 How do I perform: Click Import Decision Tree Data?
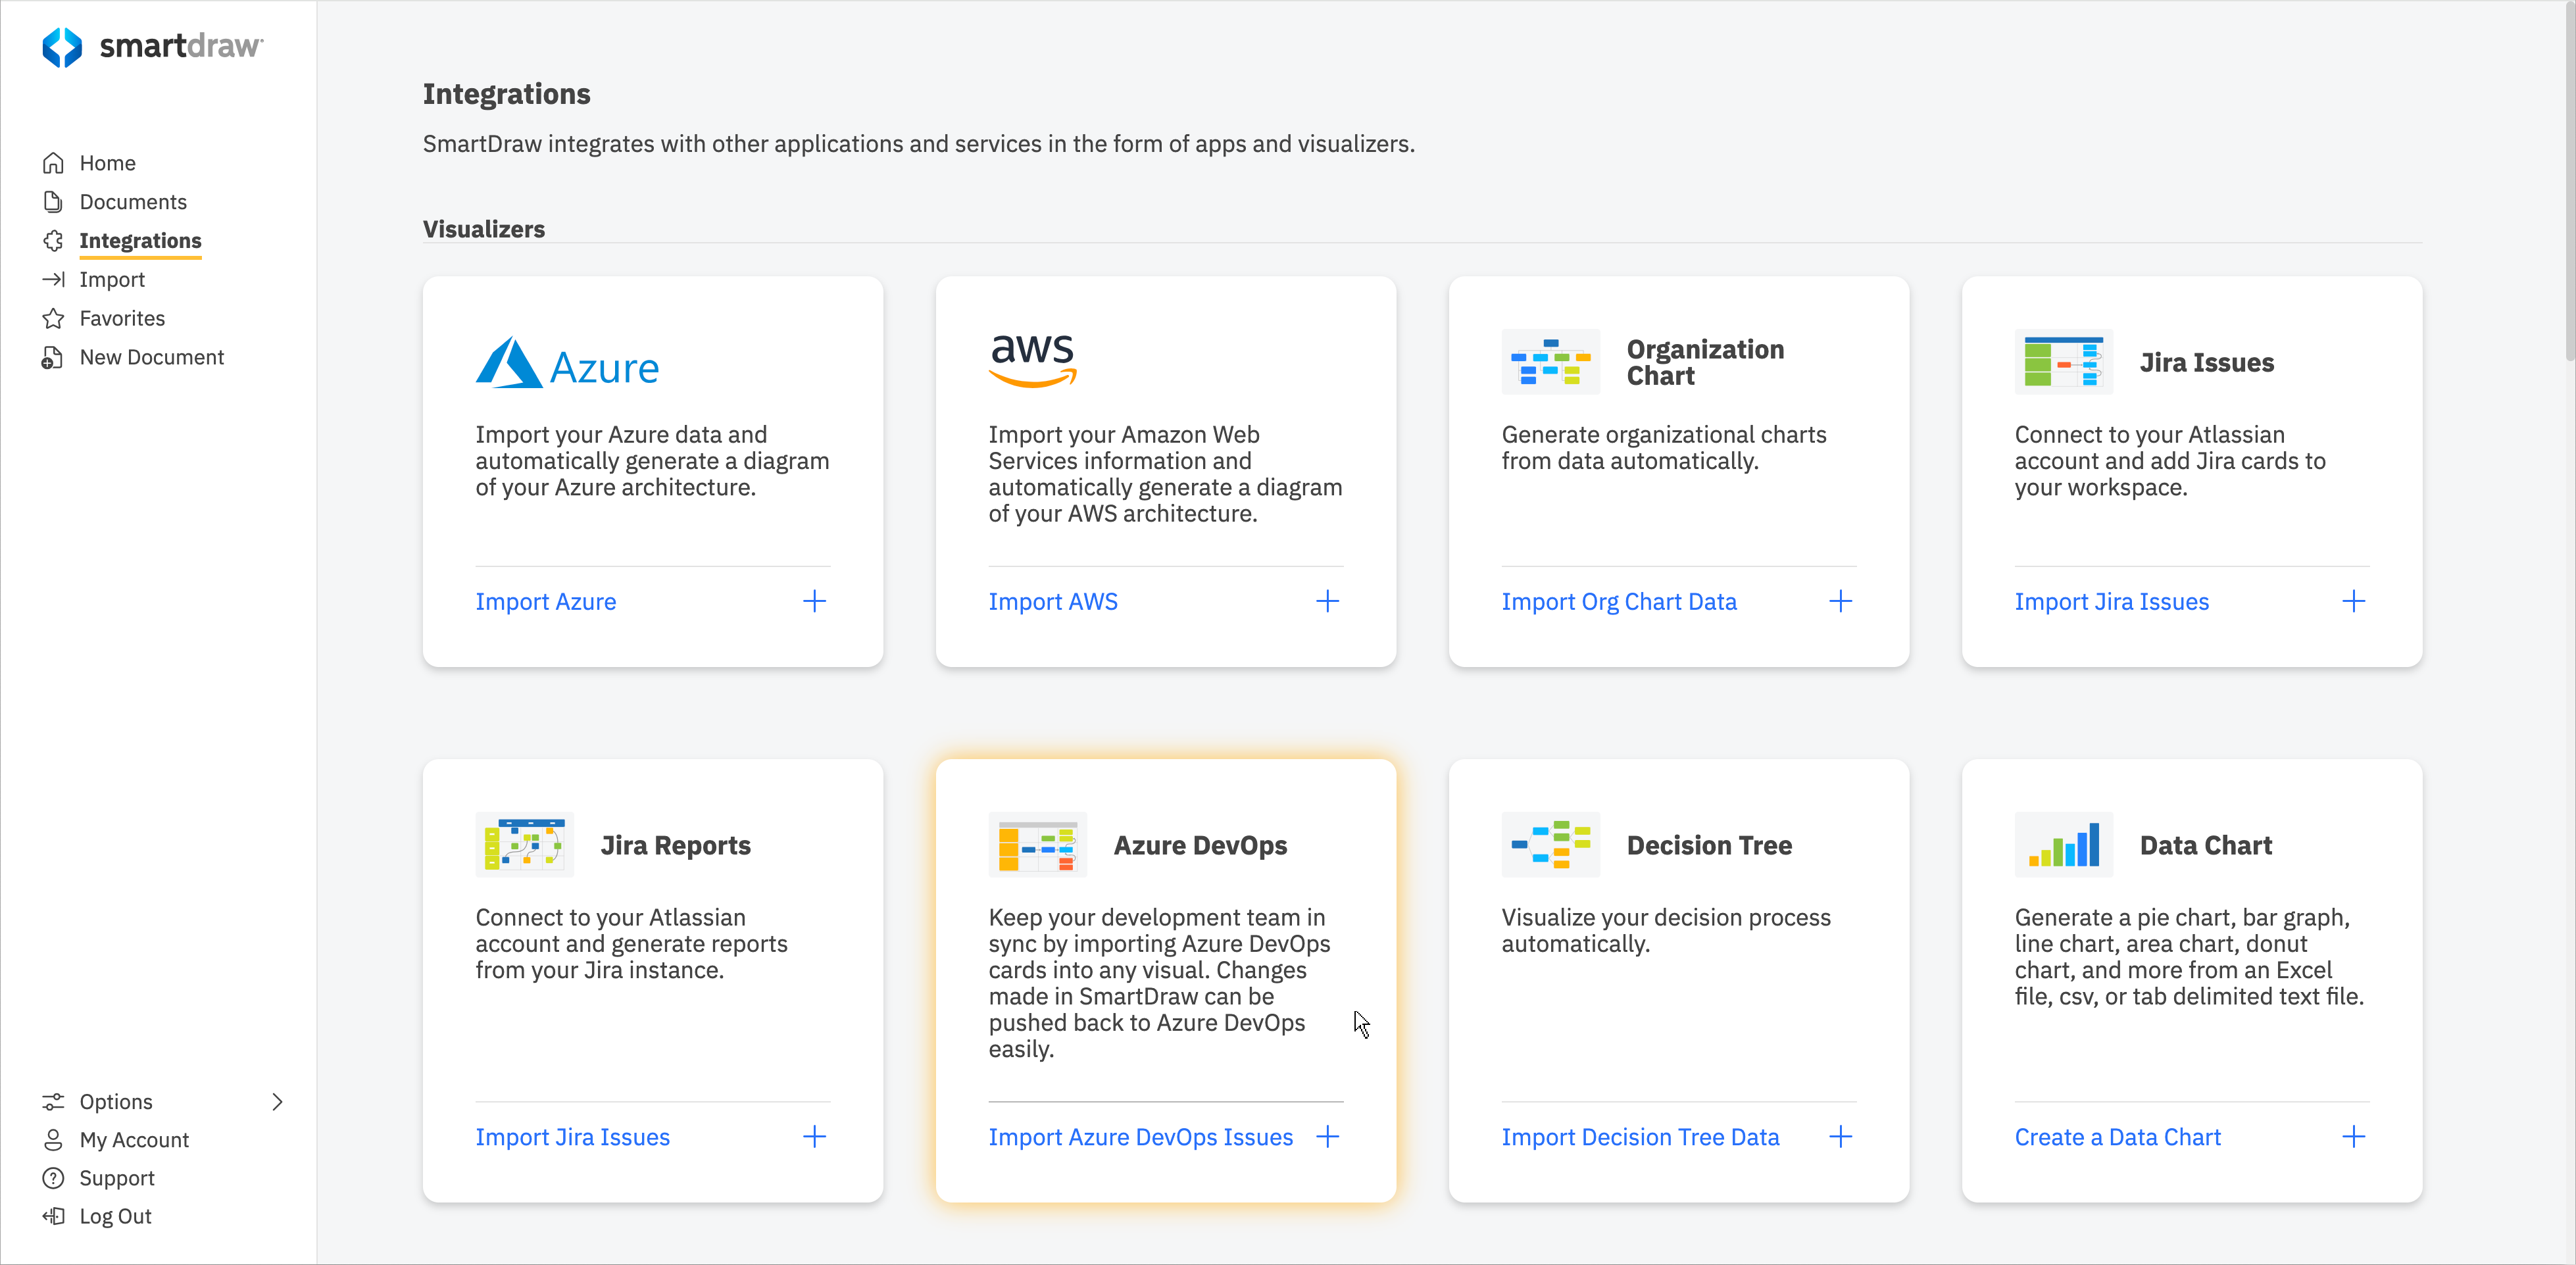[1640, 1136]
